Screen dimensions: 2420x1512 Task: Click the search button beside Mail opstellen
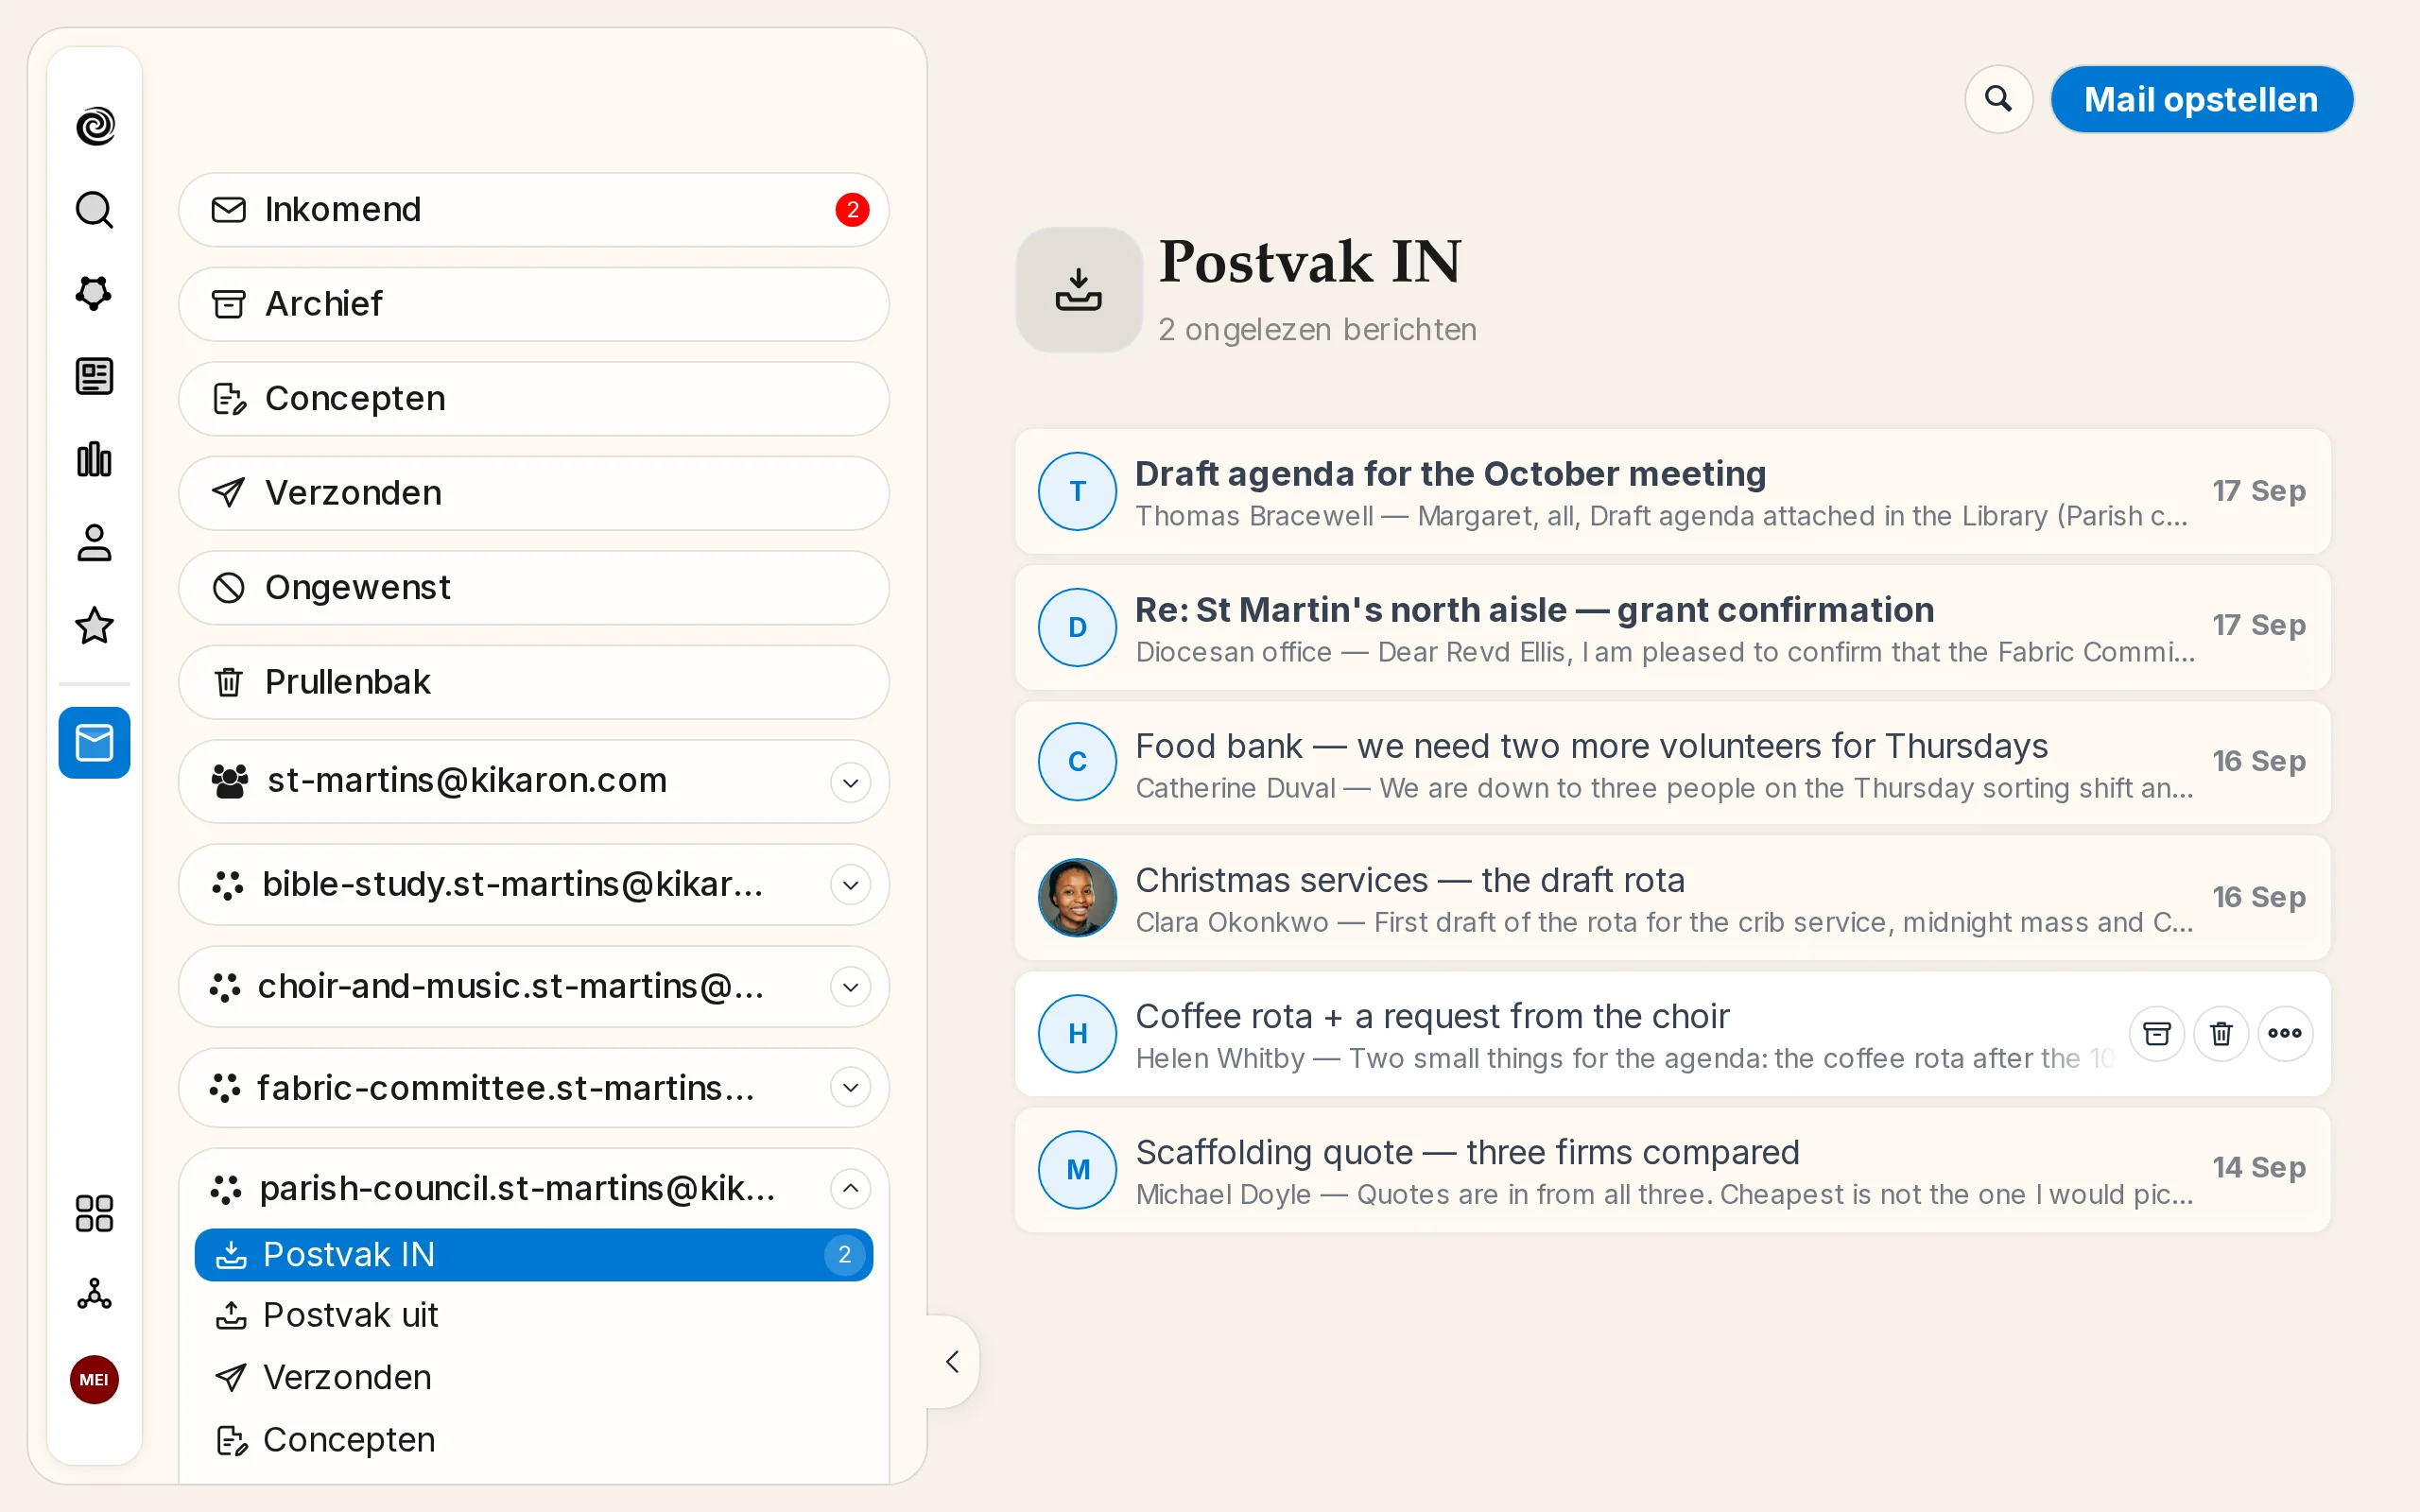tap(1998, 99)
